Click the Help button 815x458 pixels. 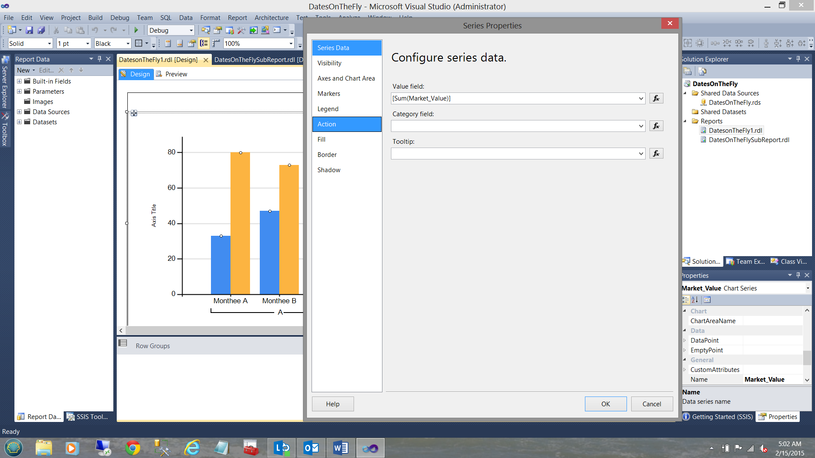click(x=332, y=404)
